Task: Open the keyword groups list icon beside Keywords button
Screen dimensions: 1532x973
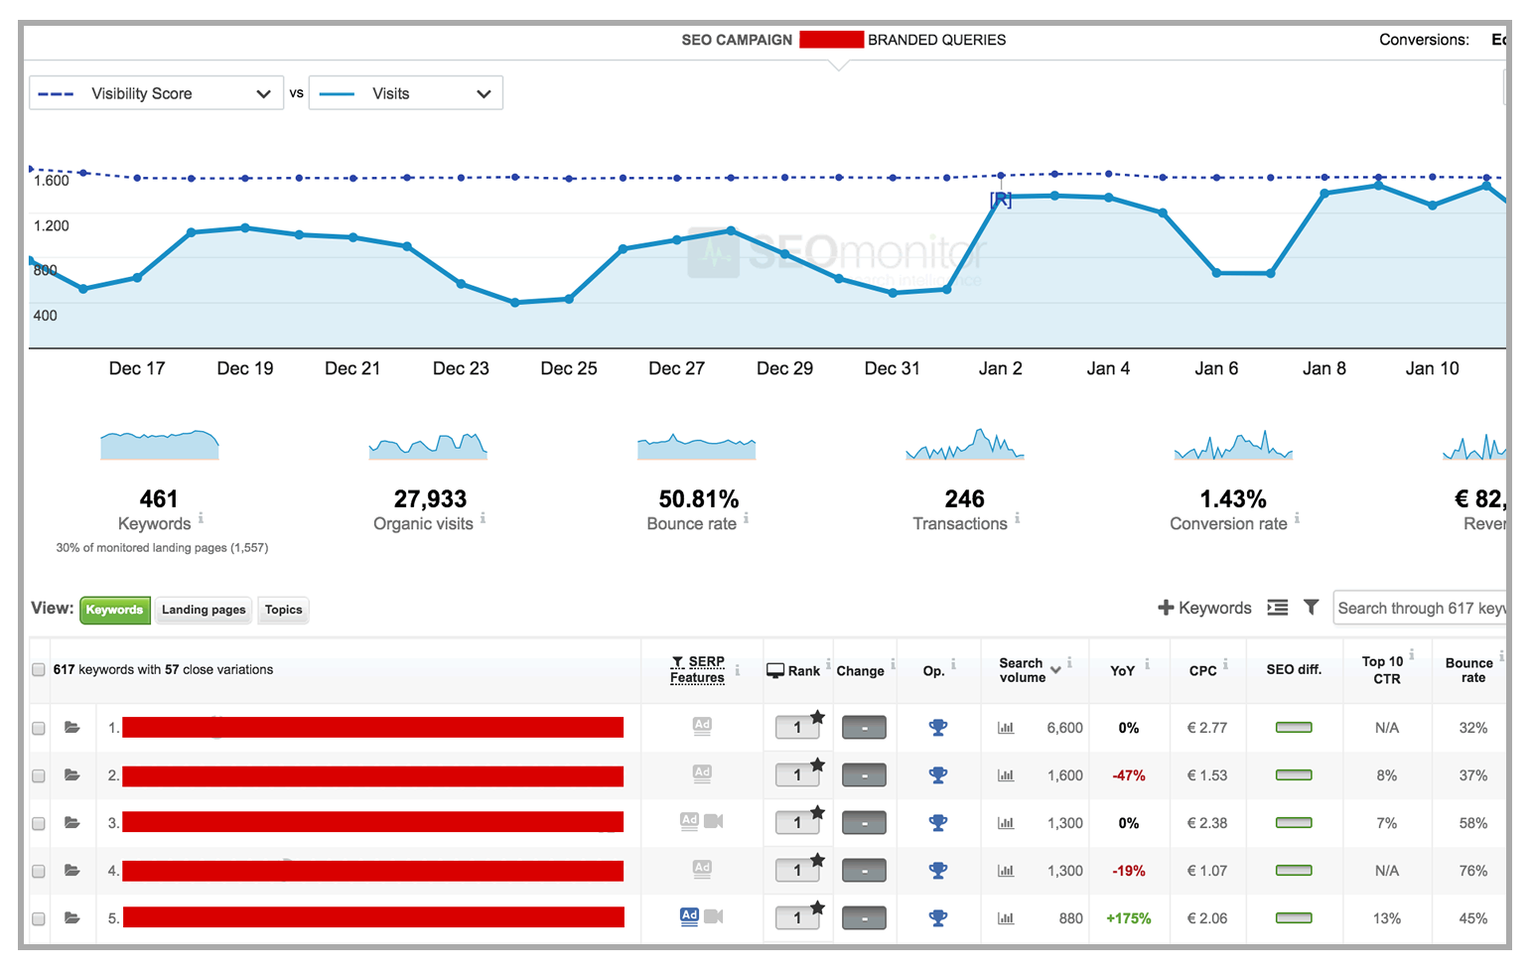Action: [x=1278, y=607]
